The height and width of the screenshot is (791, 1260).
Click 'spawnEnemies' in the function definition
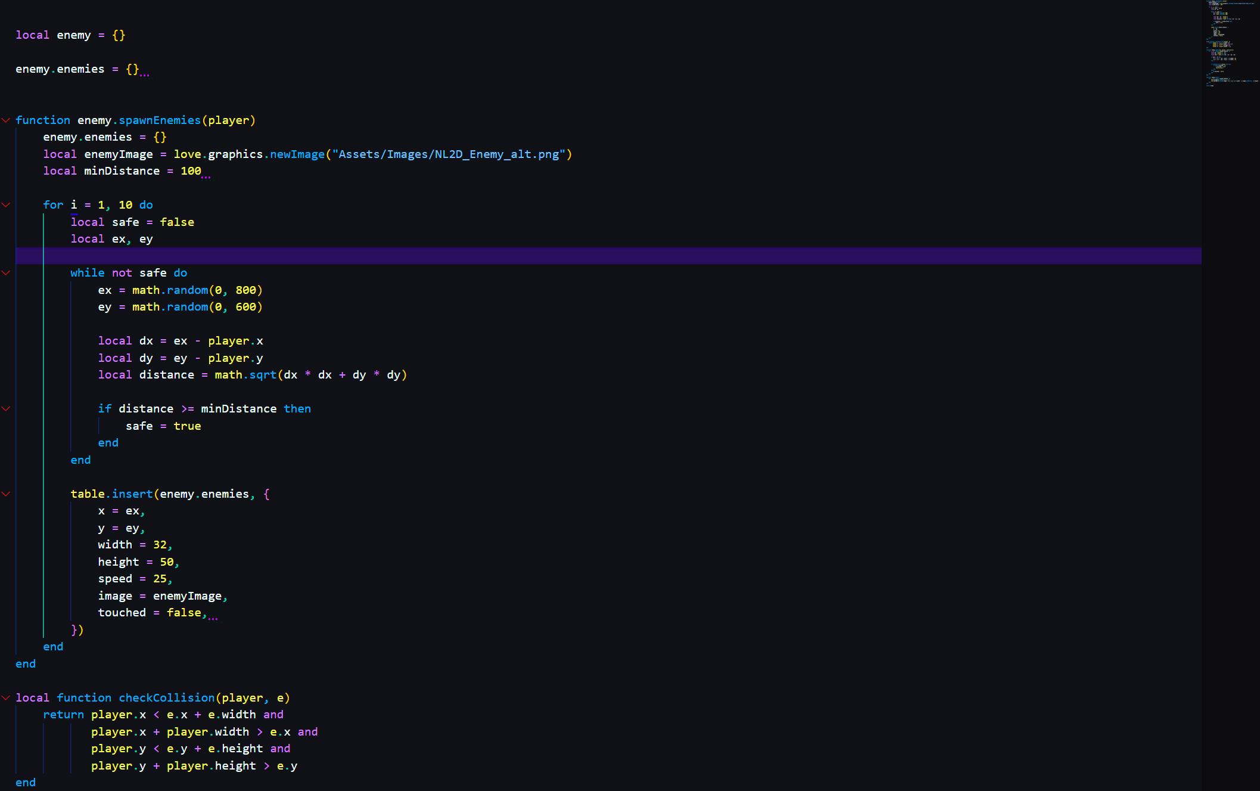160,120
